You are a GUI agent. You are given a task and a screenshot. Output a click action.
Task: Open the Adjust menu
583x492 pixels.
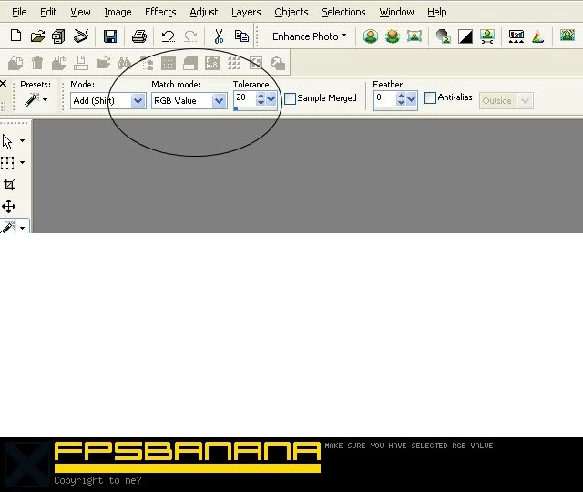(x=204, y=12)
